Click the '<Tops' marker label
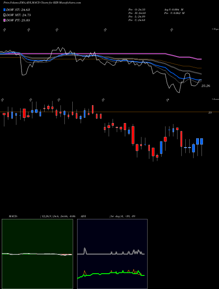The height and width of the screenshot is (289, 219). click(x=215, y=29)
